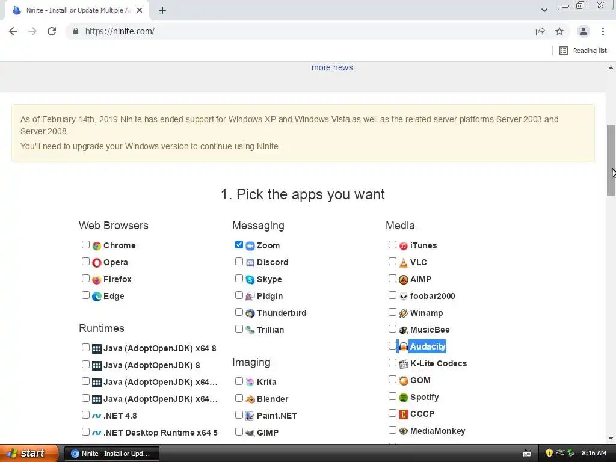Tick the VLC checkbox
This screenshot has height=462, width=616.
[x=392, y=261]
